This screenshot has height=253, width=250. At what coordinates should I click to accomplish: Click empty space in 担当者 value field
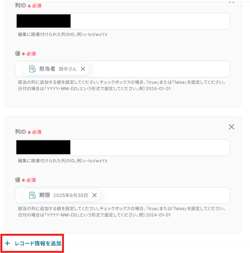pos(159,69)
